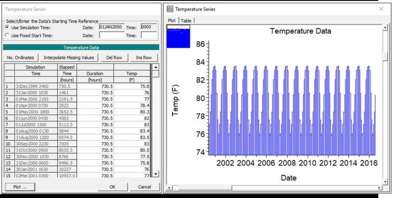Viewport: 394px width, 198px height.
Task: Click the plot horizontal scrollbar left arrow
Action: tap(170, 187)
